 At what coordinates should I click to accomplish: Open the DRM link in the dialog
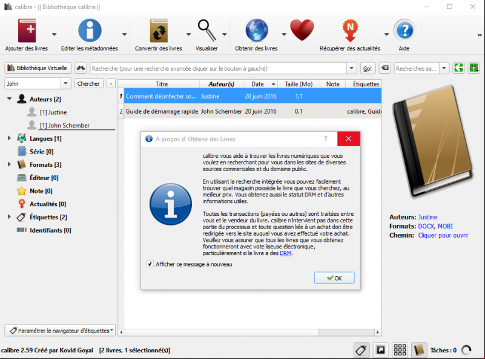point(286,253)
